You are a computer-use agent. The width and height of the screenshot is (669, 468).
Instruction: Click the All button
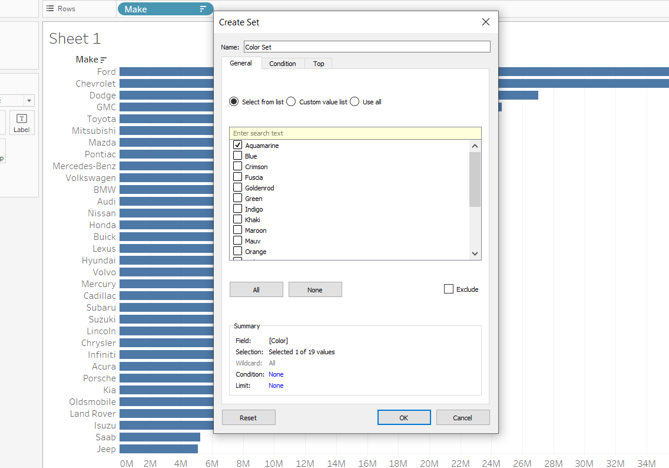(x=256, y=289)
